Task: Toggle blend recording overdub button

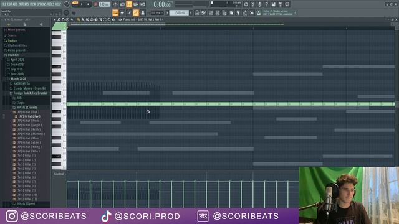Action: pos(136,4)
